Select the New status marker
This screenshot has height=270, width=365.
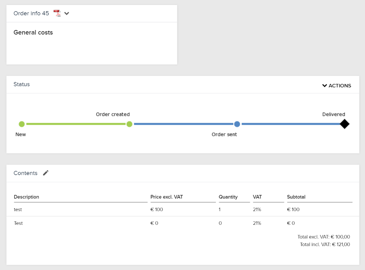pyautogui.click(x=22, y=124)
